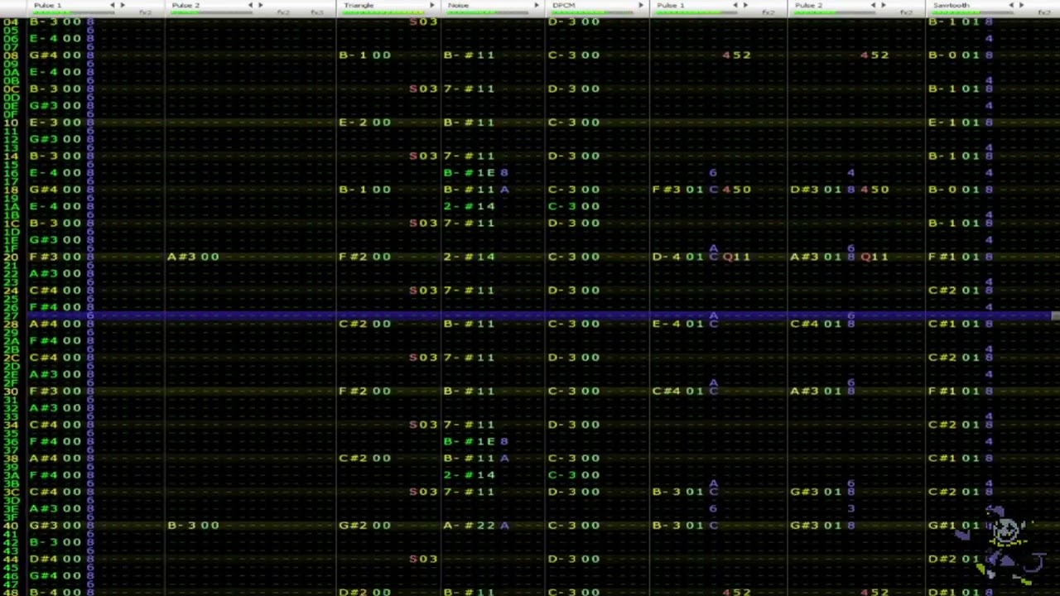
Task: Select the A-#22 A cell in Noise column
Action: pos(476,525)
